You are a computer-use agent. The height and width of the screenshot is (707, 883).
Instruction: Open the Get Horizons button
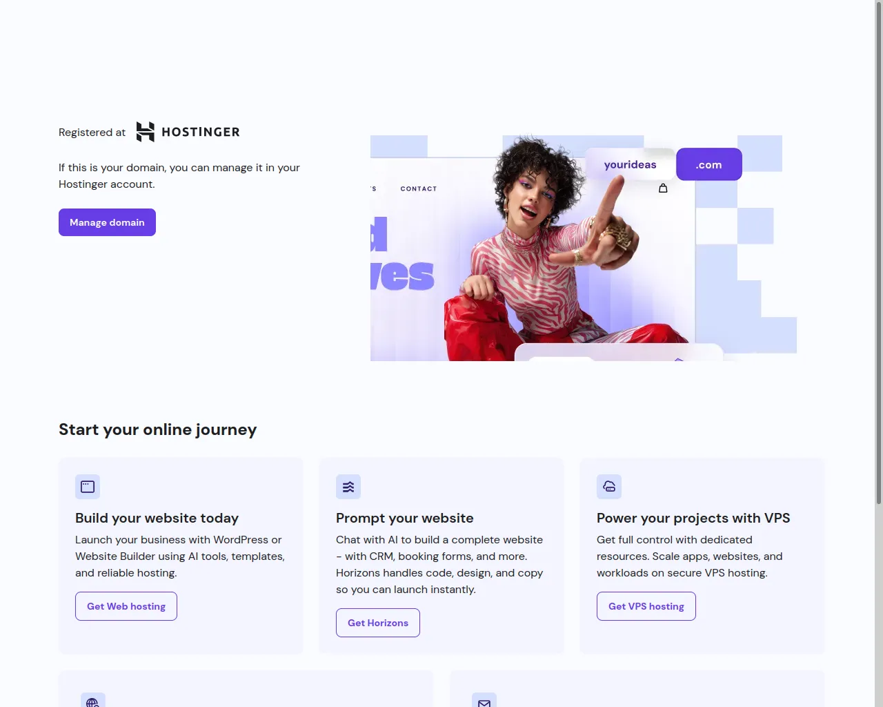(x=378, y=623)
